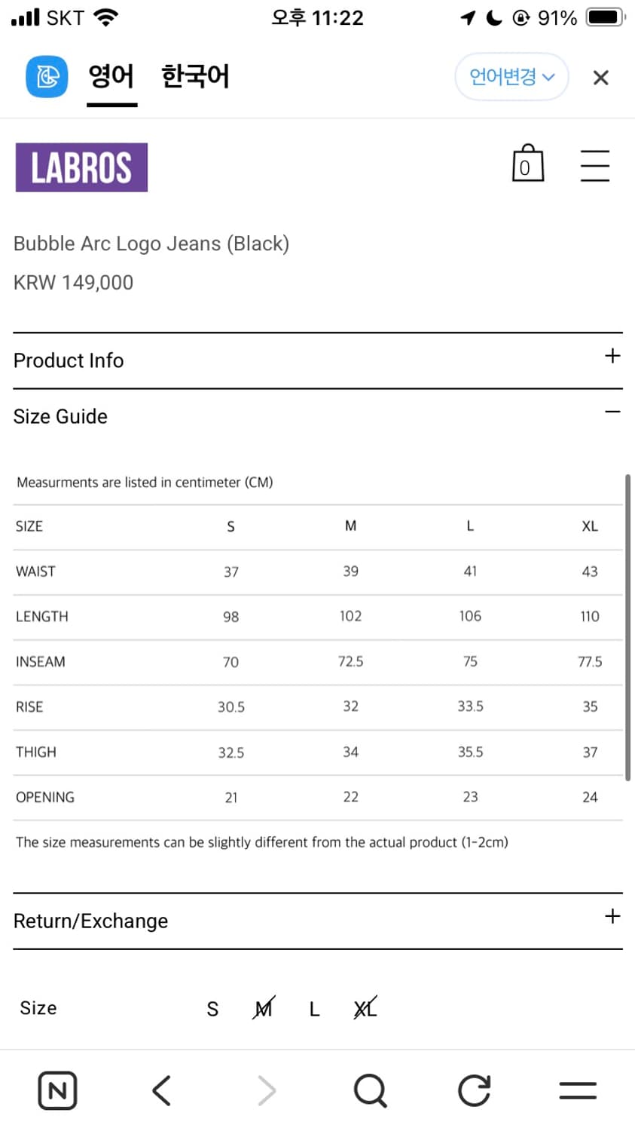This screenshot has width=635, height=1131.
Task: Open the 언어변경 language dropdown
Action: pyautogui.click(x=511, y=77)
